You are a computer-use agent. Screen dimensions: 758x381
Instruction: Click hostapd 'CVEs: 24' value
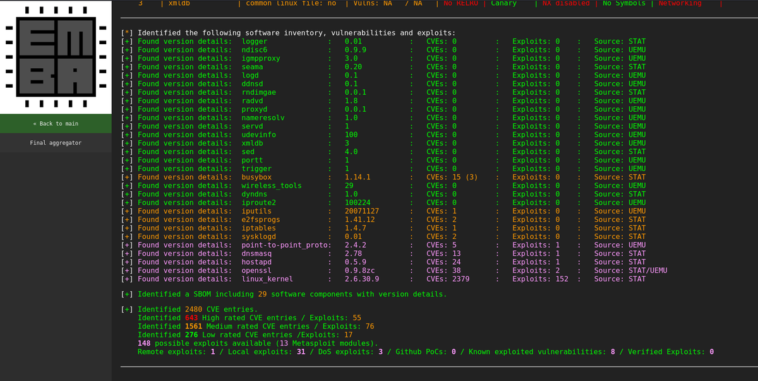[443, 262]
